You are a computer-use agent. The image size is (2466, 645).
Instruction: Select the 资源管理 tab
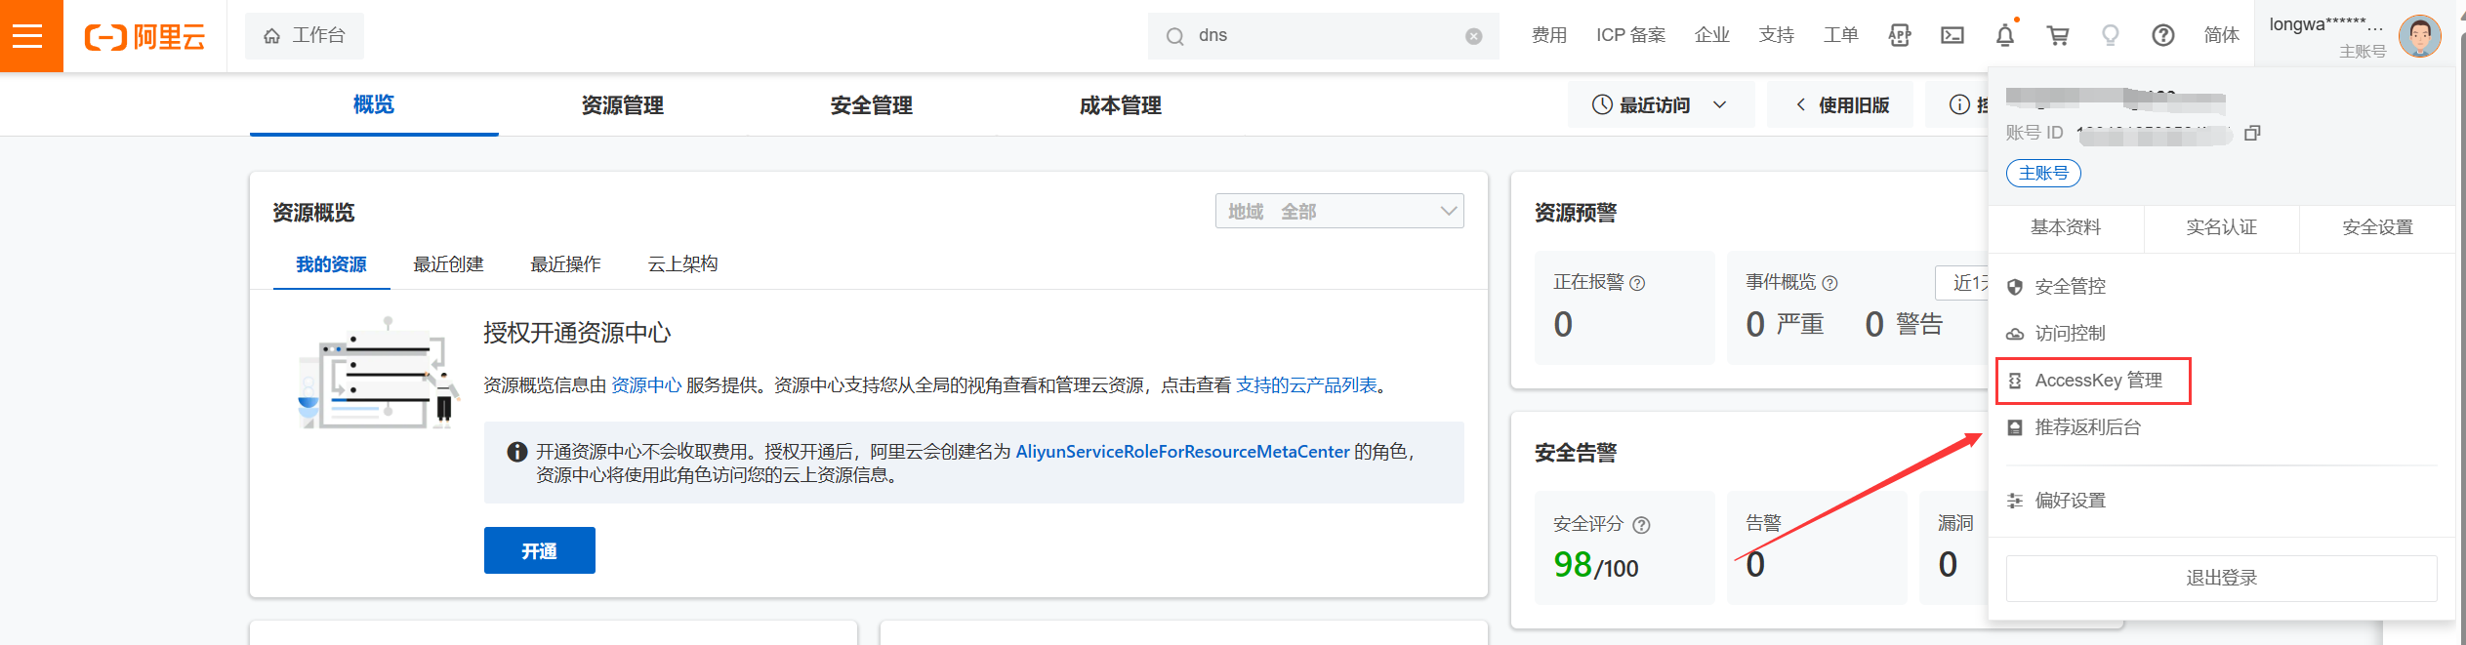[x=623, y=104]
